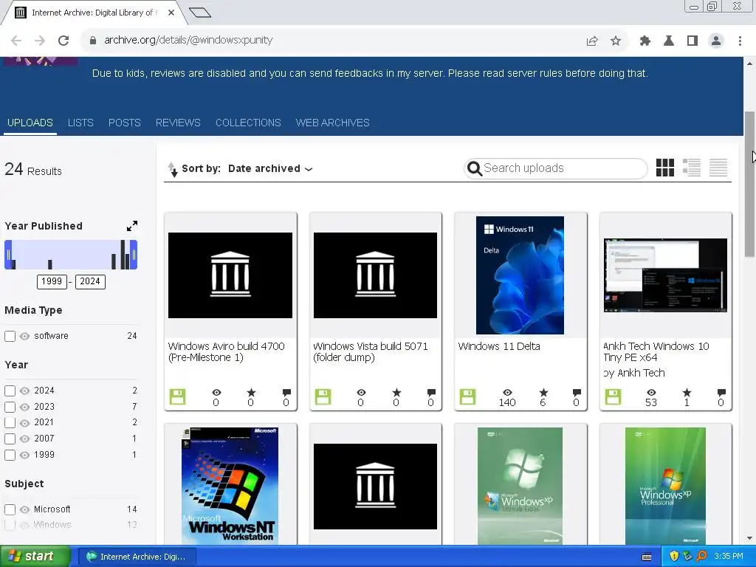Check the 2023 year checkbox
Screen dimensions: 756x567
click(10, 407)
